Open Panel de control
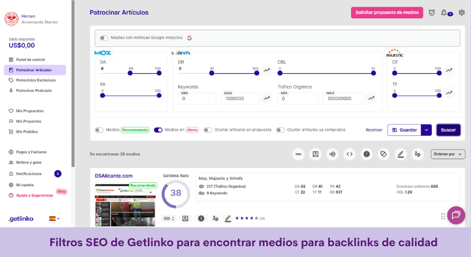The image size is (471, 257). 30,59
